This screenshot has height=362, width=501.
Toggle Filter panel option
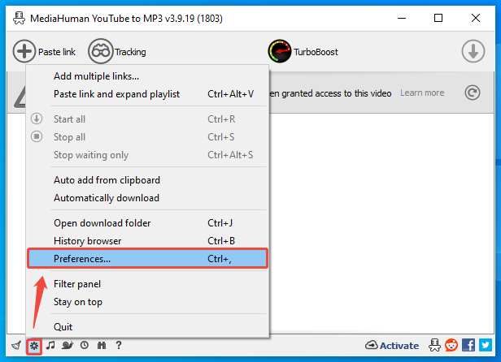click(x=148, y=284)
